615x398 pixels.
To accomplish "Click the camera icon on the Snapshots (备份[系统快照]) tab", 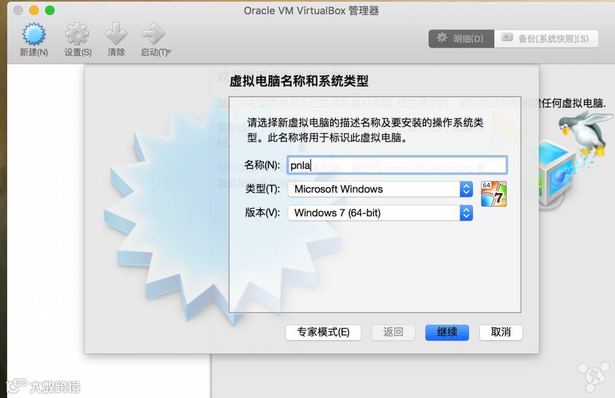I will [x=507, y=38].
